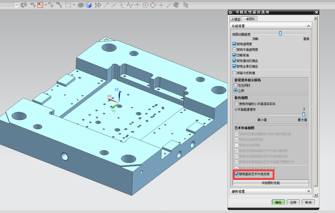Open the rectangle selection dropdown arrow

tap(74, 5)
